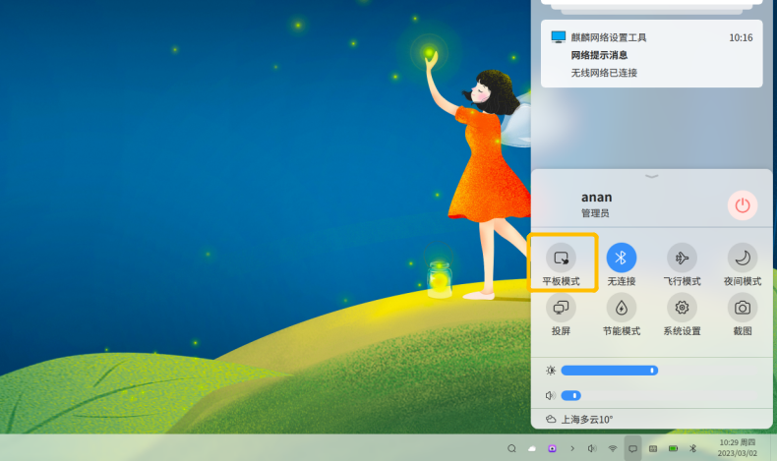Toggle the notification center speech-bubble icon
The image size is (777, 461).
[632, 448]
